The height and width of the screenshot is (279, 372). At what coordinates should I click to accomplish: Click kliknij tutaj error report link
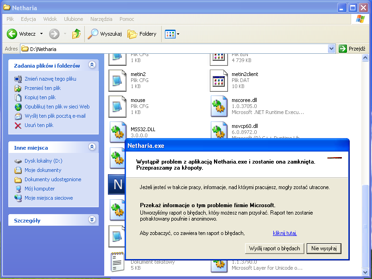[x=285, y=233]
